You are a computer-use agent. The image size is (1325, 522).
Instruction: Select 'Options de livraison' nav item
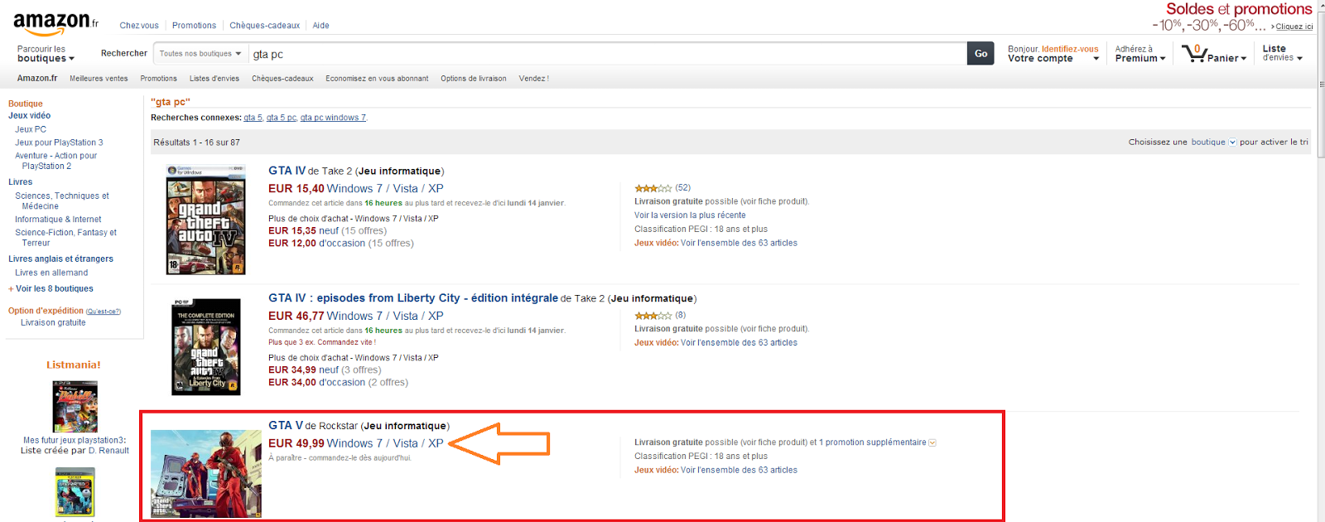[474, 79]
